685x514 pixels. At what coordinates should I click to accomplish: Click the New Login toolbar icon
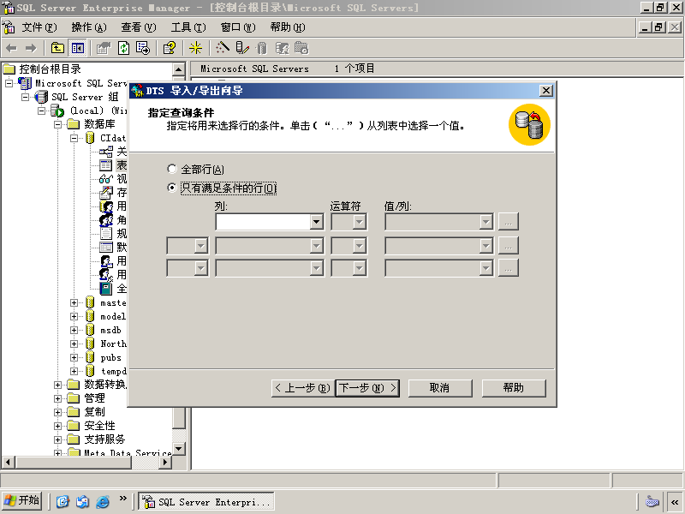(x=282, y=48)
